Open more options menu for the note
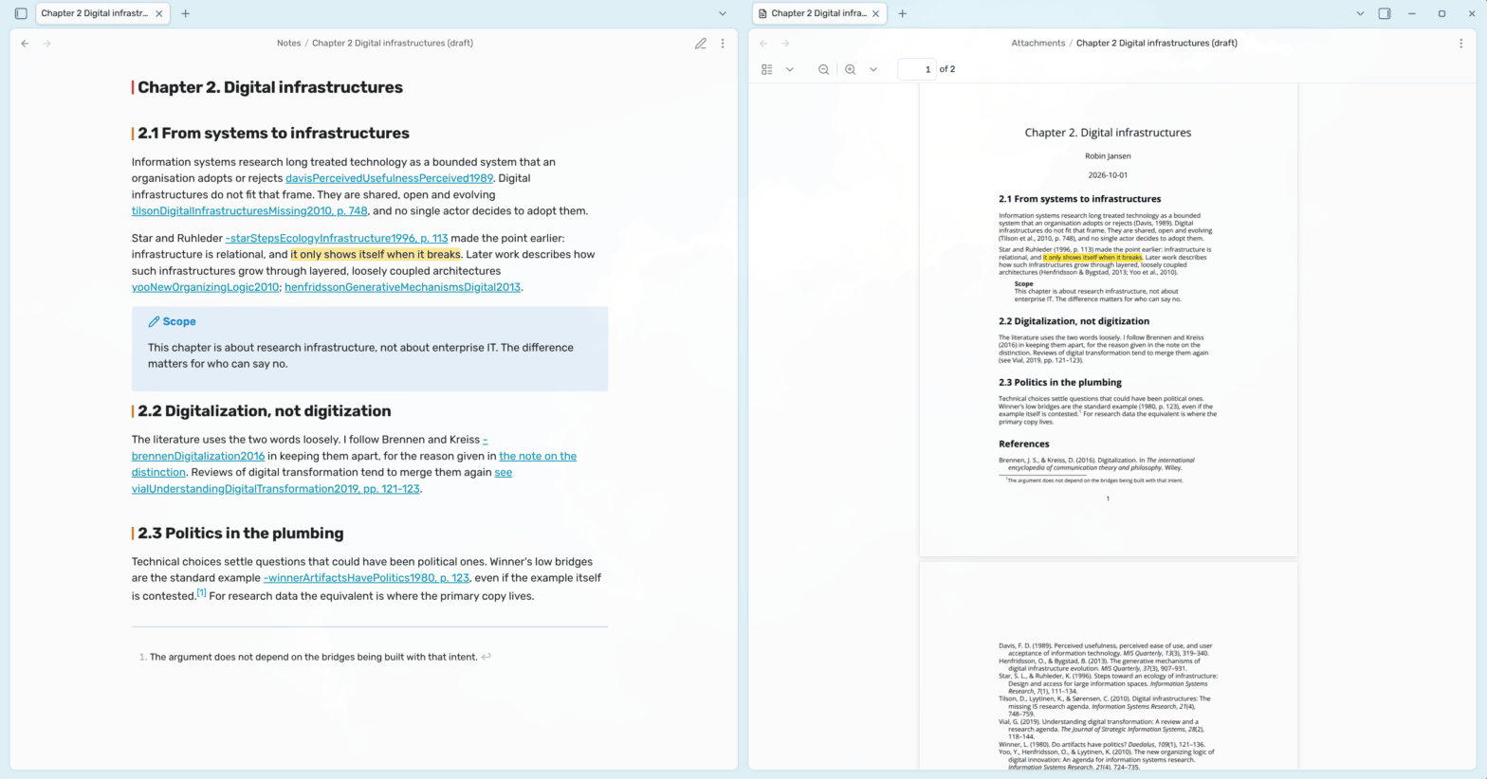This screenshot has height=779, width=1487. [x=723, y=44]
